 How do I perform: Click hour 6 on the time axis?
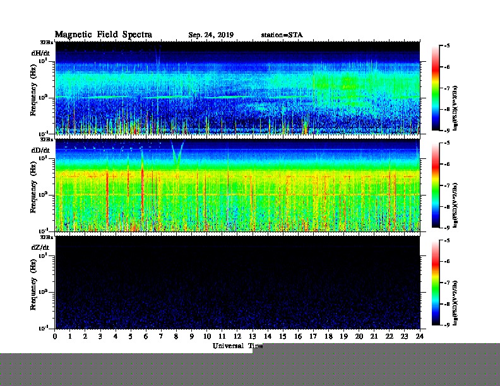click(146, 336)
